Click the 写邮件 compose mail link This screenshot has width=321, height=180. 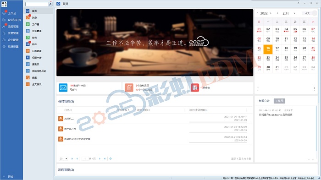point(73,90)
